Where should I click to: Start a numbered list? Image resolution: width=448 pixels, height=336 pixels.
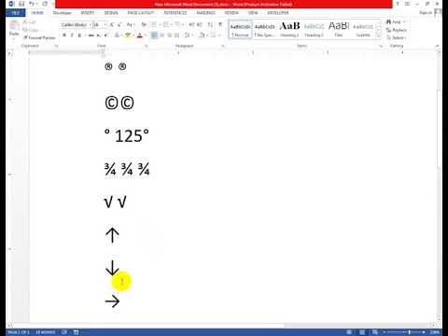[166, 24]
